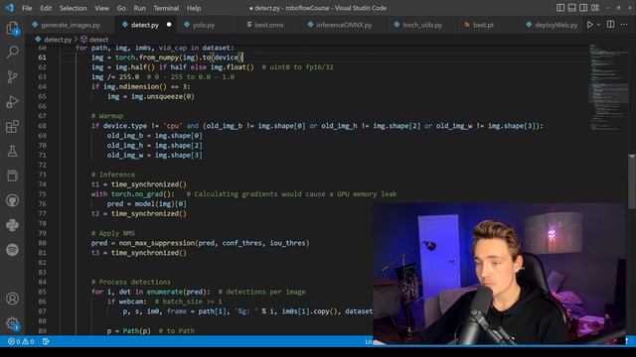Screen dimensions: 636x357
Task: Open the Terminal menu
Action: [x=166, y=8]
